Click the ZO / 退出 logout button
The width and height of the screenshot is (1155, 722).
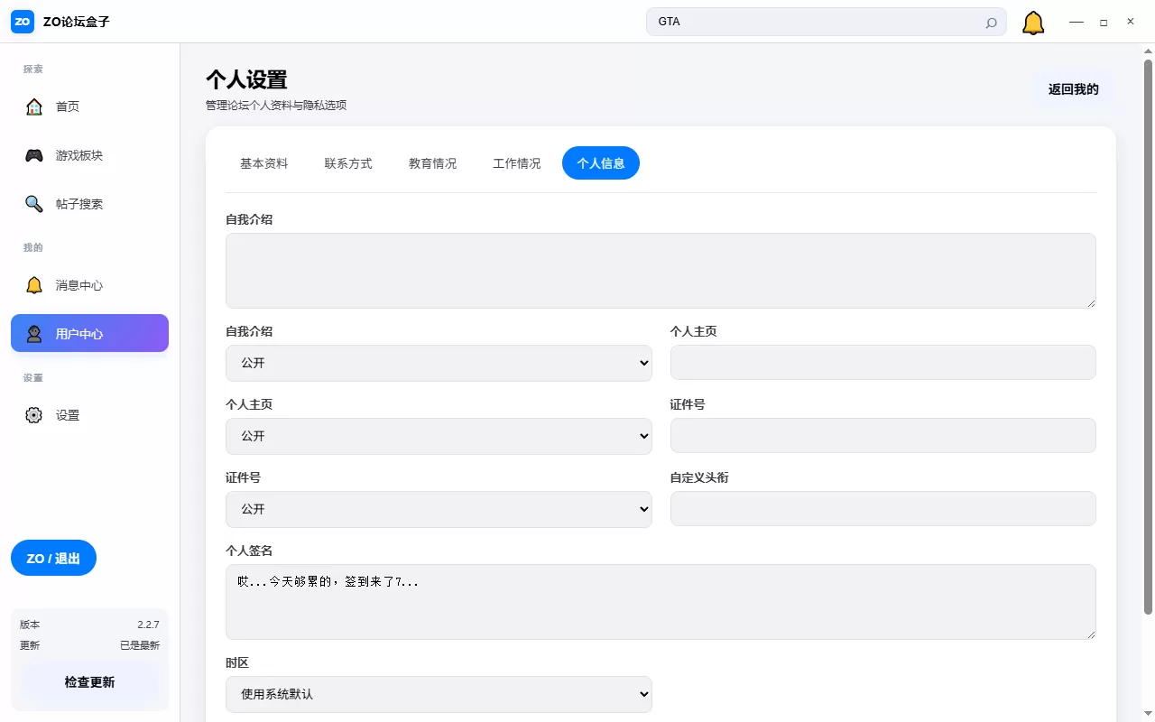tap(53, 558)
